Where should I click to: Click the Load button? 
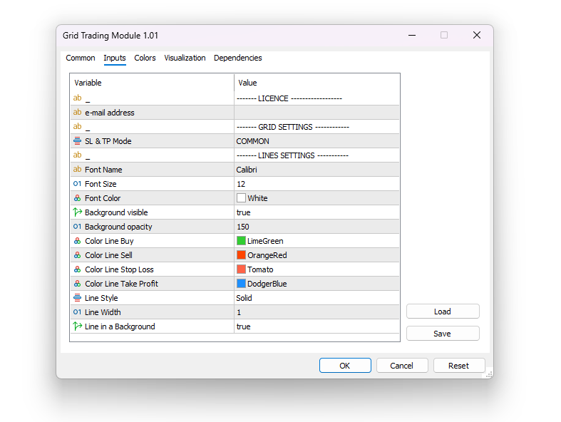(442, 312)
